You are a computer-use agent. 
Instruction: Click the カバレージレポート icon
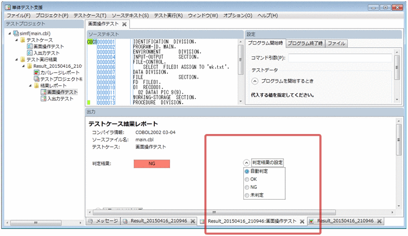(x=37, y=72)
